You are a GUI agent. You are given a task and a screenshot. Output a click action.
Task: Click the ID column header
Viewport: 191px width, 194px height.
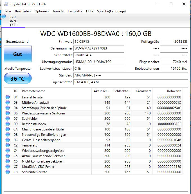click(x=15, y=91)
